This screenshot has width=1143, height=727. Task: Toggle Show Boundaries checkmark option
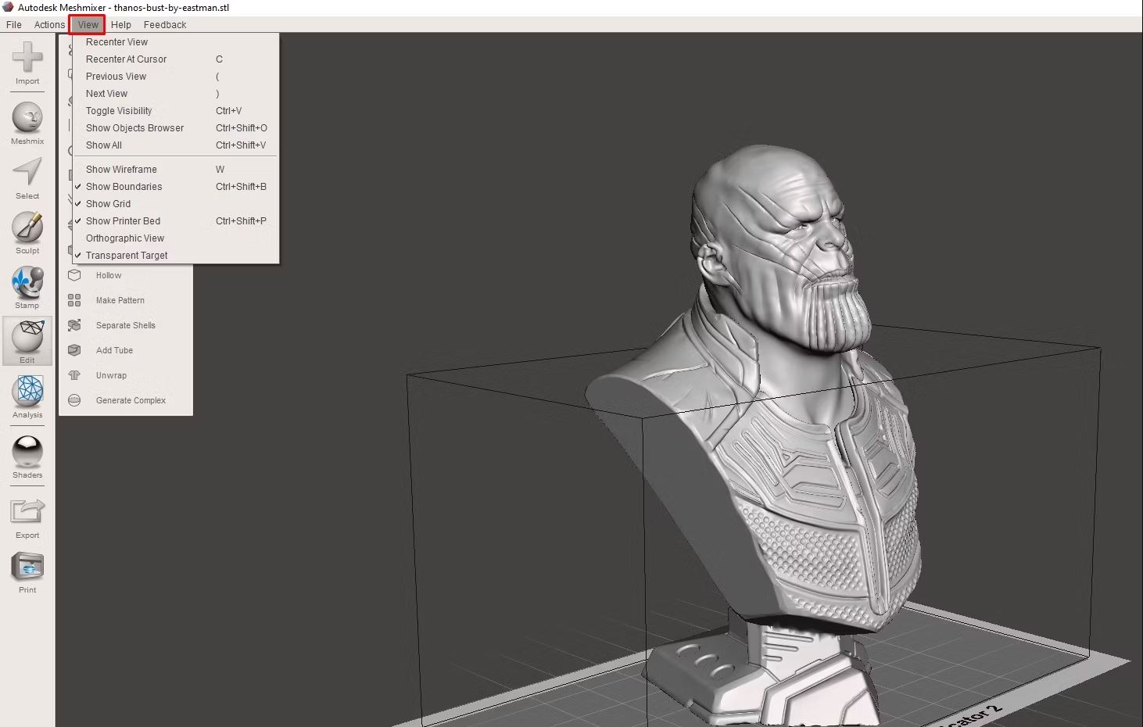pos(176,187)
